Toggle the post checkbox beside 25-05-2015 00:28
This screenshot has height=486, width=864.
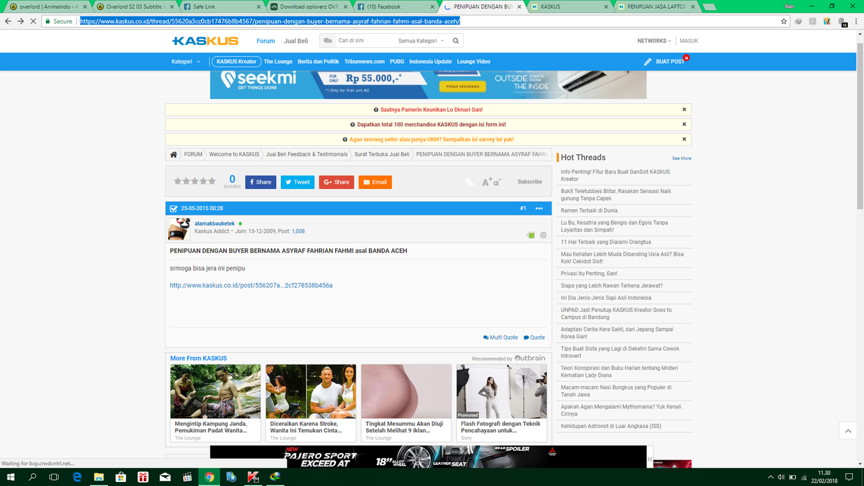[173, 209]
